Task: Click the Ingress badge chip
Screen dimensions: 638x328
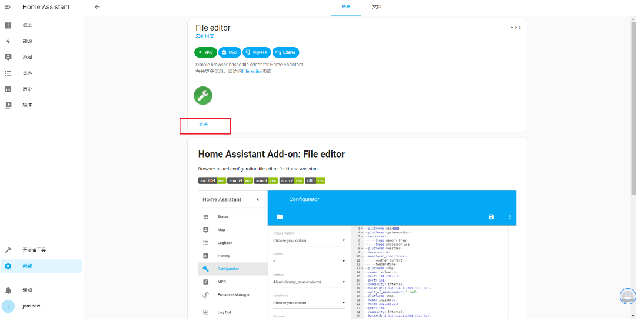Action: [x=257, y=52]
